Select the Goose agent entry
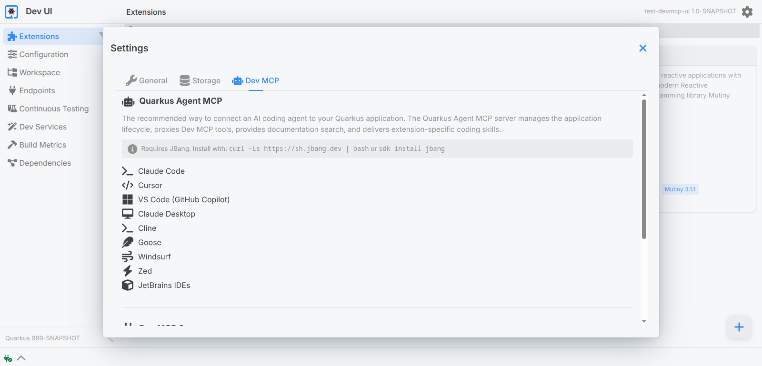Screen dimensions: 762x366 pyautogui.click(x=141, y=243)
